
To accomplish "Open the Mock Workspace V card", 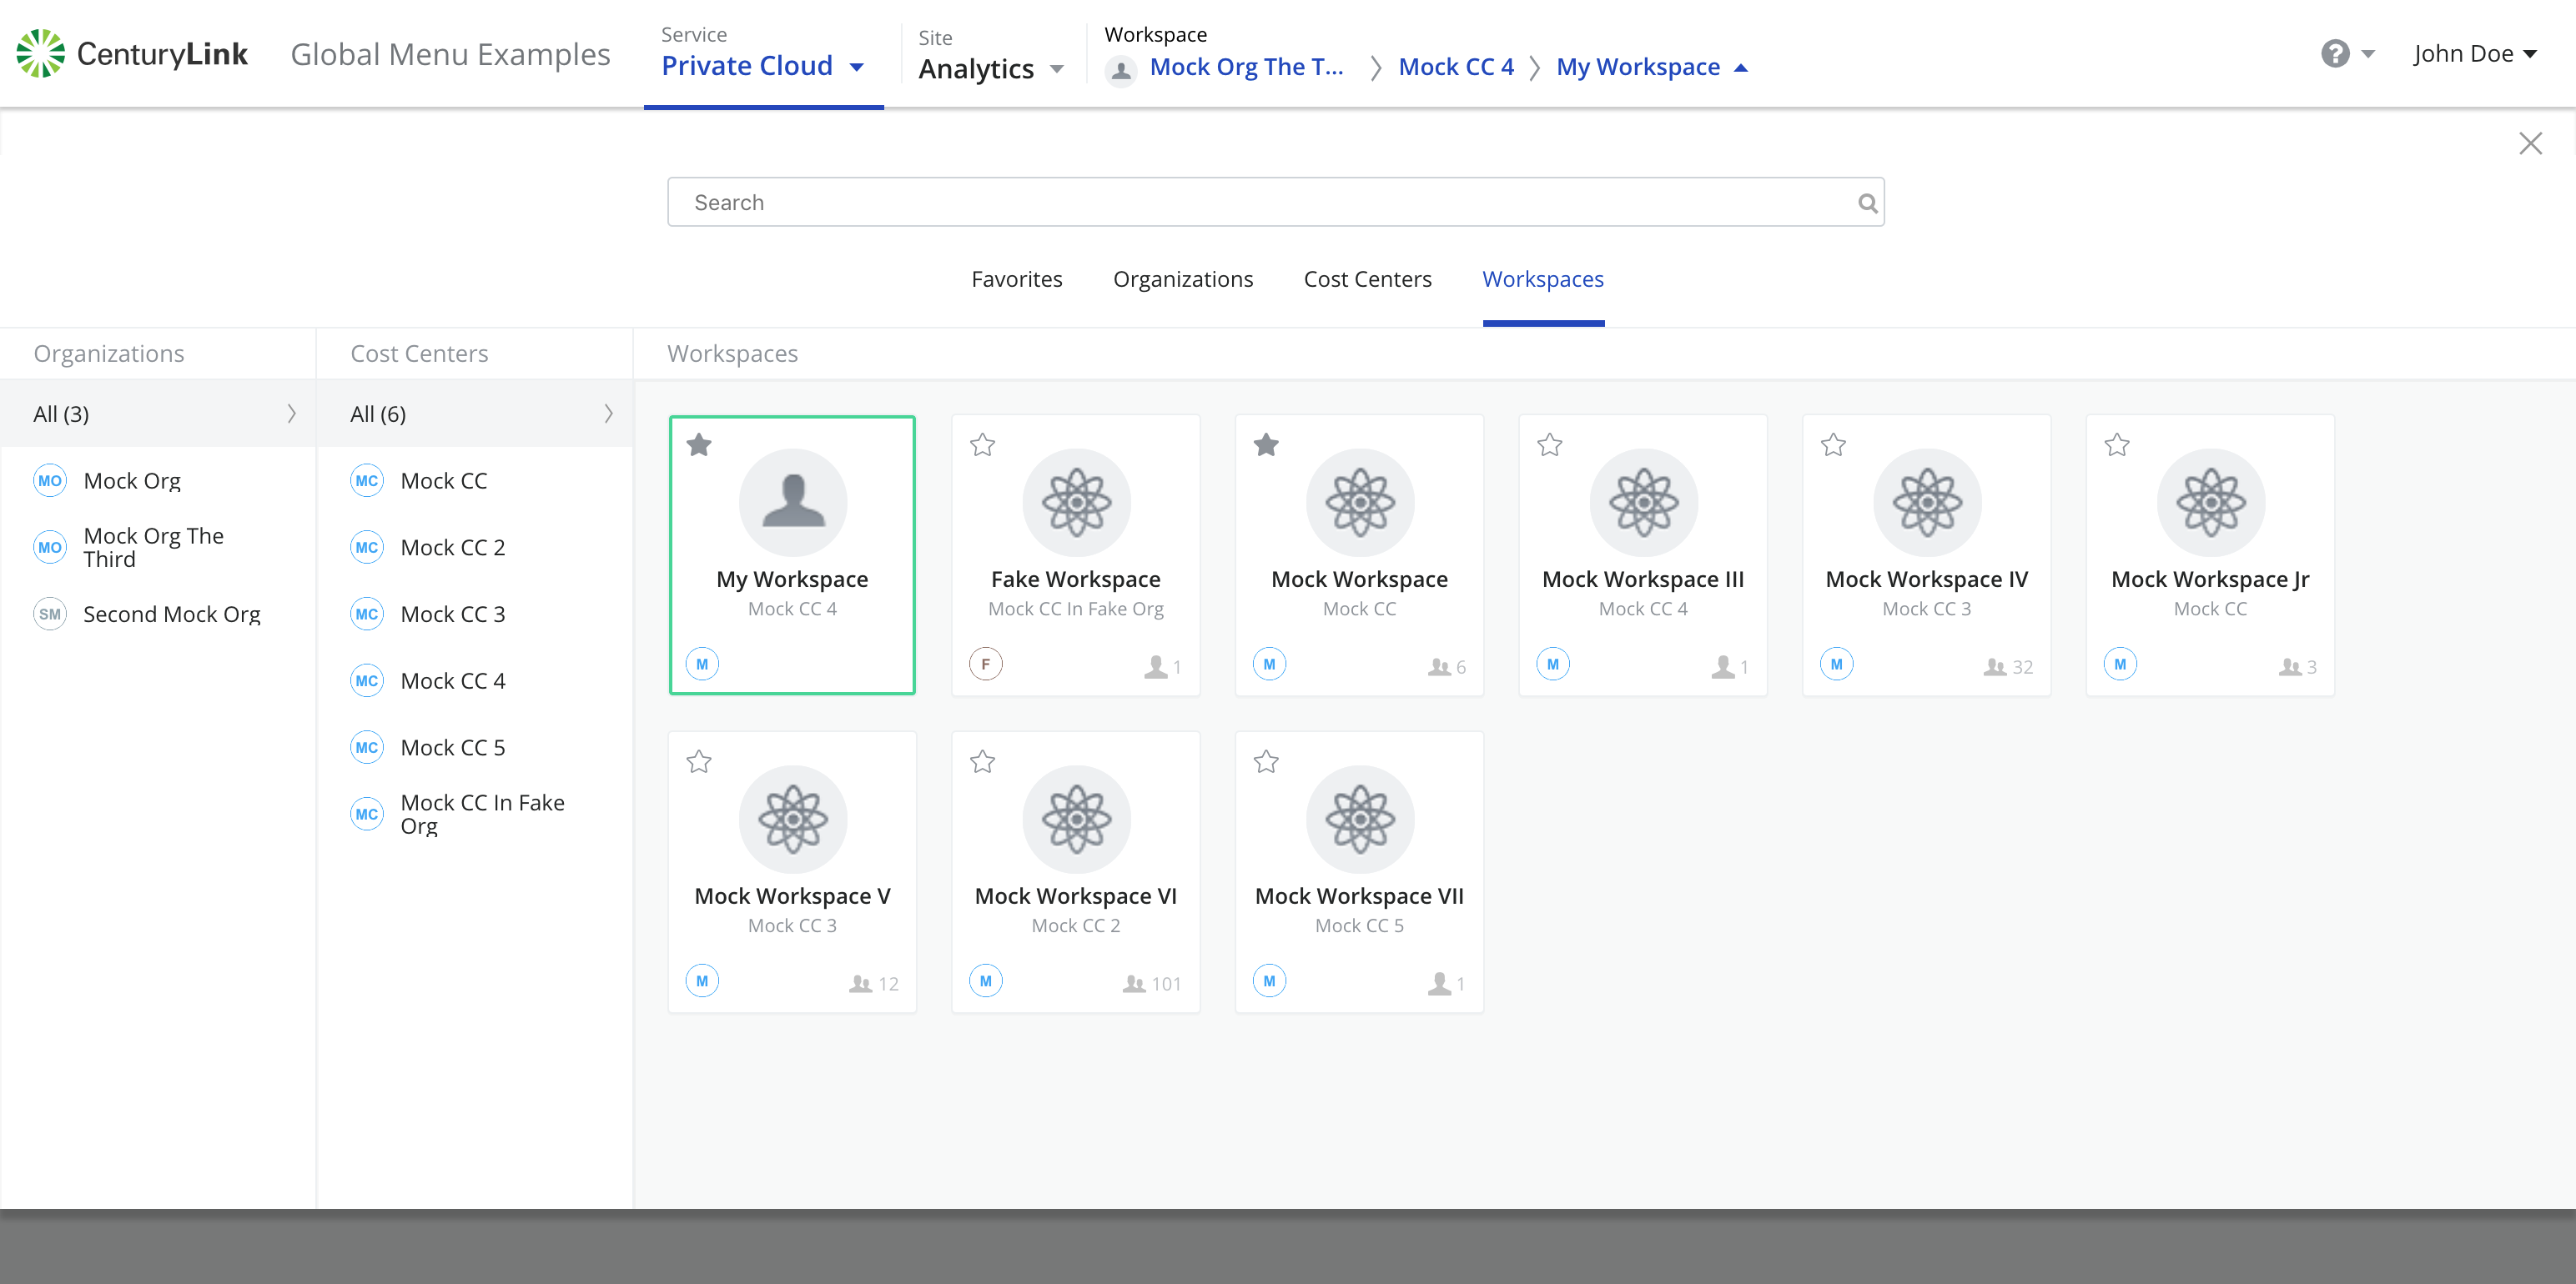I will [792, 871].
